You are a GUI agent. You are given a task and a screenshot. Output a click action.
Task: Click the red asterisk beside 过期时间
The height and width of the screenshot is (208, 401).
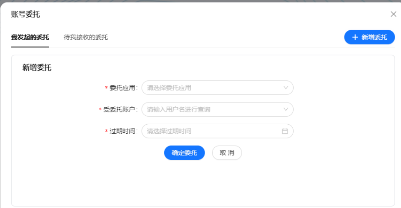pos(106,132)
